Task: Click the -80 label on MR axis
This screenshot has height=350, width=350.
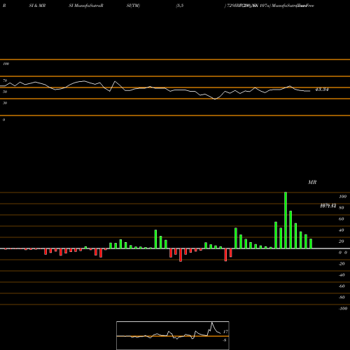Action: coord(342,297)
